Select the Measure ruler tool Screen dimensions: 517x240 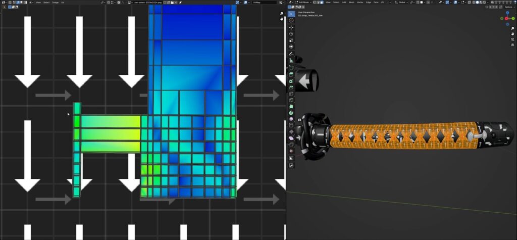point(291,60)
